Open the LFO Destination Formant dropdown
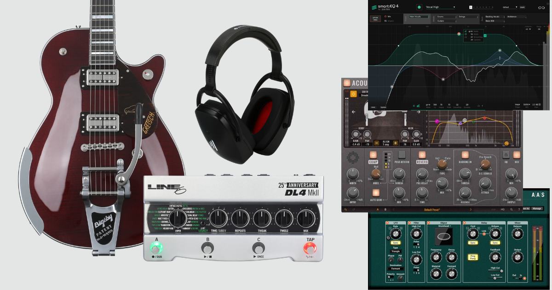 pyautogui.click(x=396, y=269)
